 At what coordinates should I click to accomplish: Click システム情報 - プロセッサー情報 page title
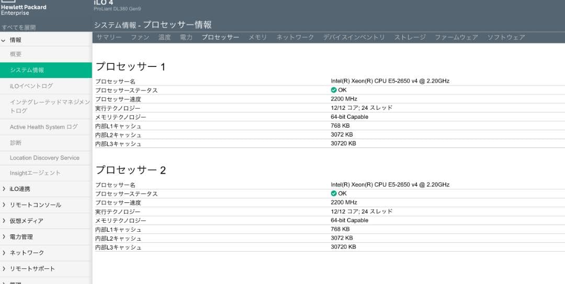pyautogui.click(x=153, y=25)
